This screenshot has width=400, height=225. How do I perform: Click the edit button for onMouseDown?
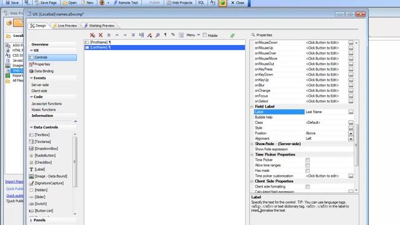pos(351,42)
